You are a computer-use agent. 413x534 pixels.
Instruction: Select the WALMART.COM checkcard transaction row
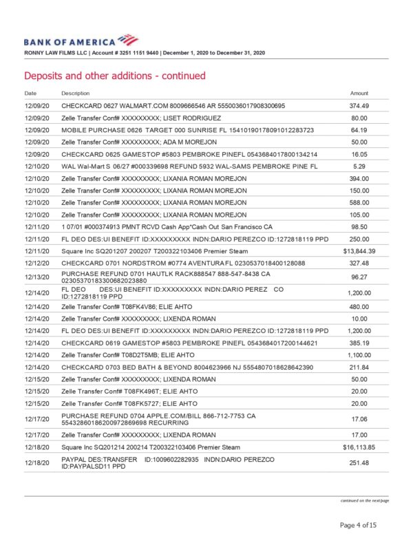(206, 106)
